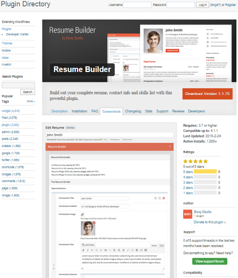Open the Reviews tab
This screenshot has width=238, height=278.
pos(178,111)
